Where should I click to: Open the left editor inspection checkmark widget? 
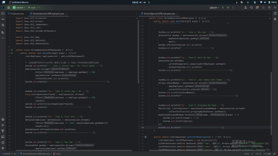(x=137, y=18)
